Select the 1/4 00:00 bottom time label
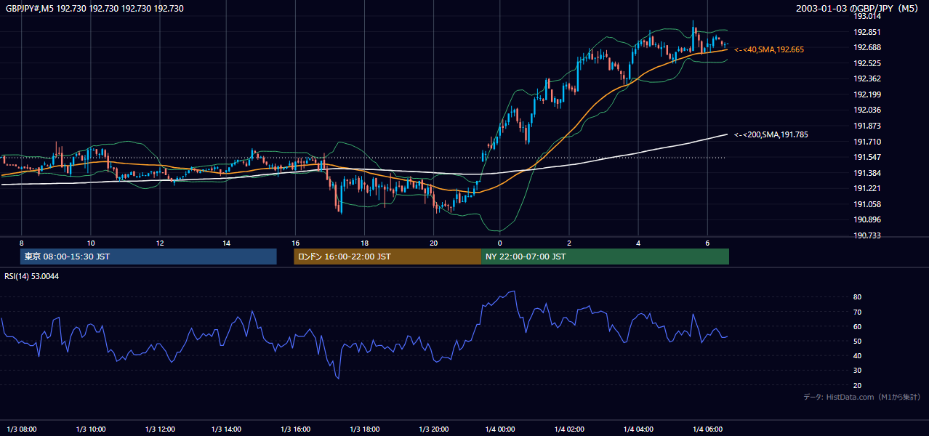The image size is (929, 436). click(x=499, y=429)
